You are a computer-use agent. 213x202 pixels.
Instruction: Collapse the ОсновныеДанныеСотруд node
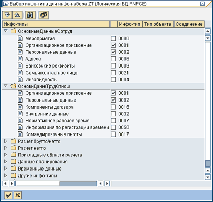[x=6, y=31]
